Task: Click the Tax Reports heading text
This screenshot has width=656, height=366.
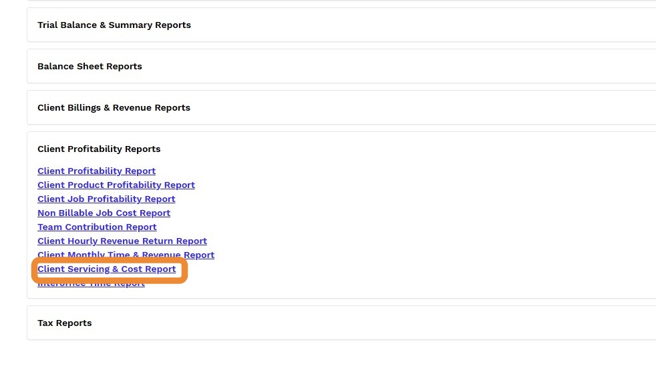Action: coord(65,323)
